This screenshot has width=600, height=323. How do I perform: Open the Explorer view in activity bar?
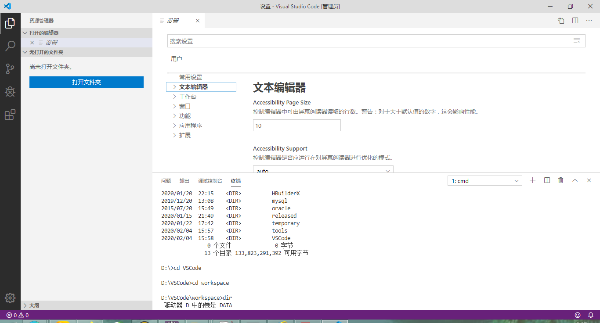(10, 23)
